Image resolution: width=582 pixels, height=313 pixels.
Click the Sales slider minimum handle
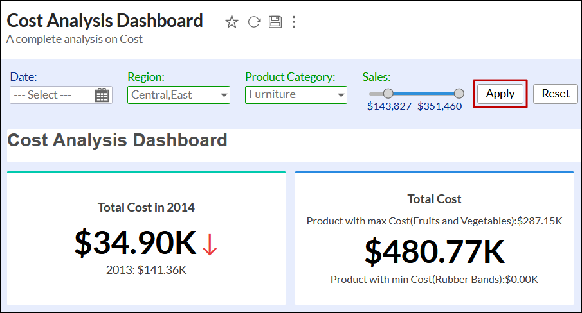coord(388,94)
